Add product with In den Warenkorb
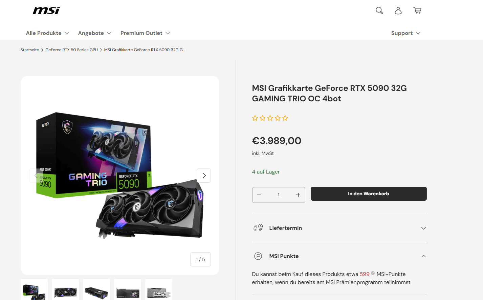 369,194
